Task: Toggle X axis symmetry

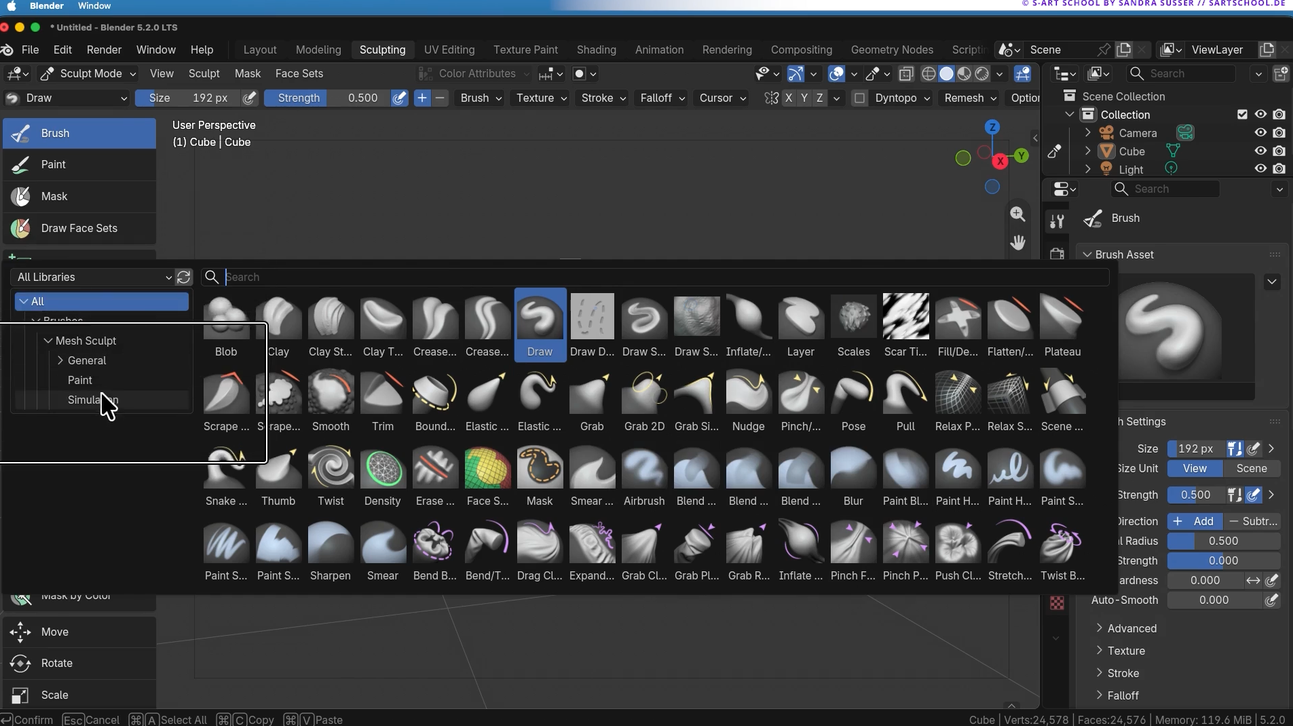Action: pyautogui.click(x=788, y=98)
